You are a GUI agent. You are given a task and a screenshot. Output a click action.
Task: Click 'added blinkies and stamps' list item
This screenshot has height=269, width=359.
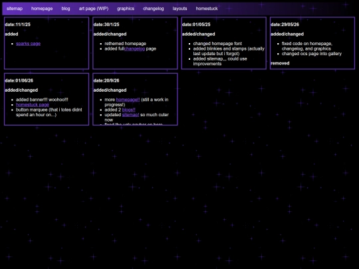coord(229,51)
